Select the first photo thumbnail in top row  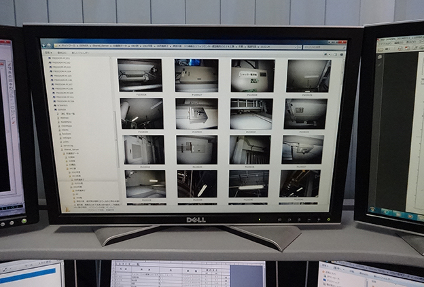(x=141, y=75)
